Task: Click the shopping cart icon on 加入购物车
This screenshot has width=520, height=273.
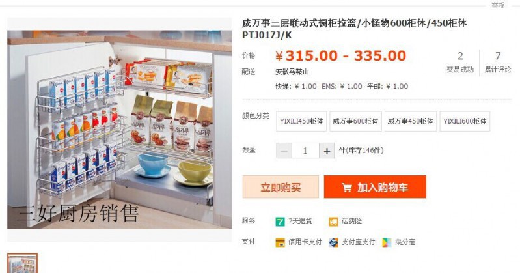Action: point(347,188)
